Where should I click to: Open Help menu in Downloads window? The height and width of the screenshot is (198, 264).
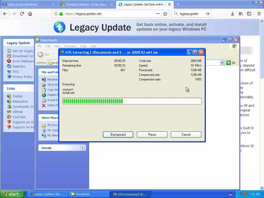tap(93, 46)
